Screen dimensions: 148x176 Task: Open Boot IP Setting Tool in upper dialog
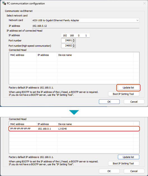124,94
